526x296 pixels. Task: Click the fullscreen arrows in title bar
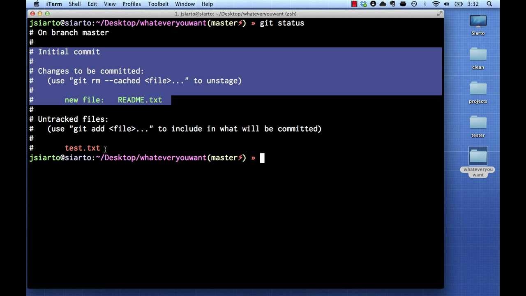coord(440,14)
